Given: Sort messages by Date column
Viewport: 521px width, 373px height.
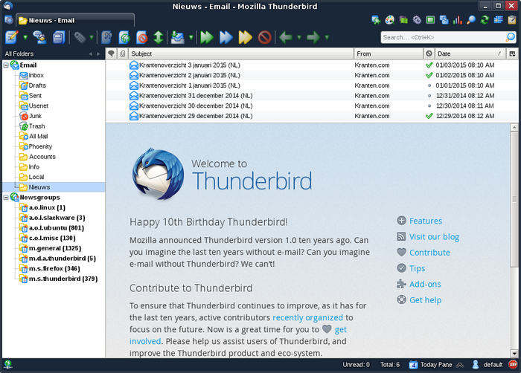Looking at the screenshot, I should coord(470,53).
